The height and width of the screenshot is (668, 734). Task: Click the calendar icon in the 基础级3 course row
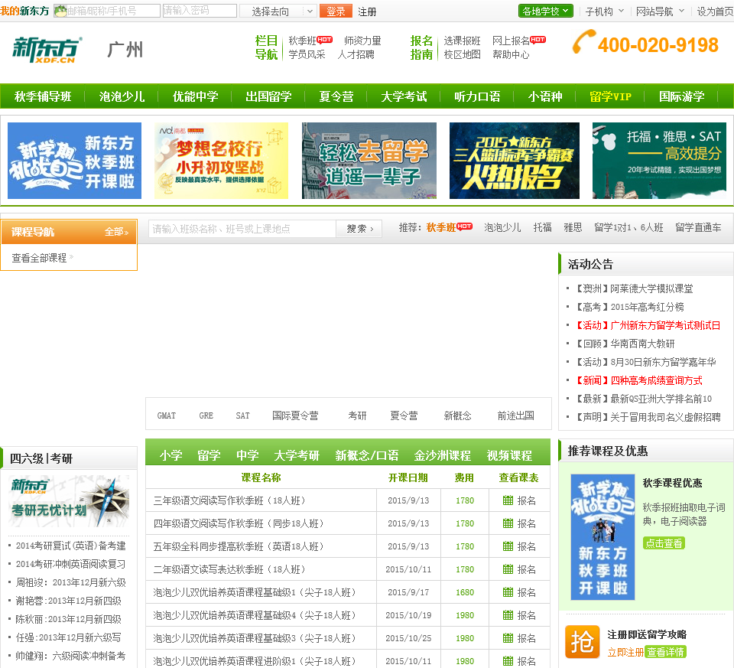coord(508,638)
